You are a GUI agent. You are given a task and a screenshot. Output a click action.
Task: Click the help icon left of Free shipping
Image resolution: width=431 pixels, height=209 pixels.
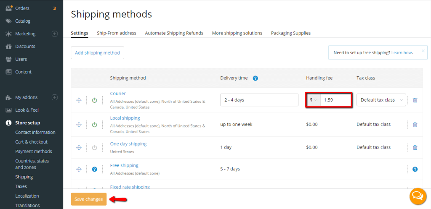[95, 169]
